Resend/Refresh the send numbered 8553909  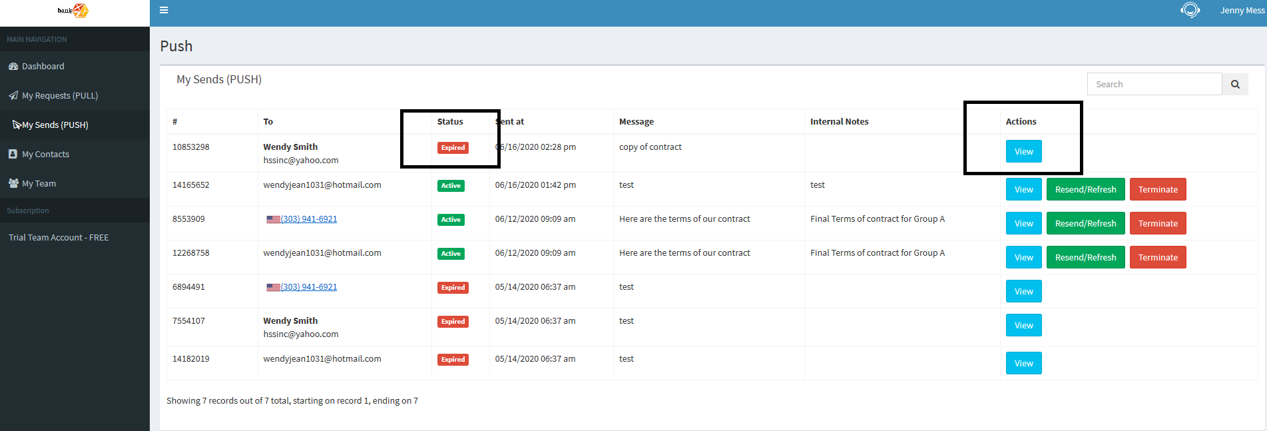tap(1085, 223)
